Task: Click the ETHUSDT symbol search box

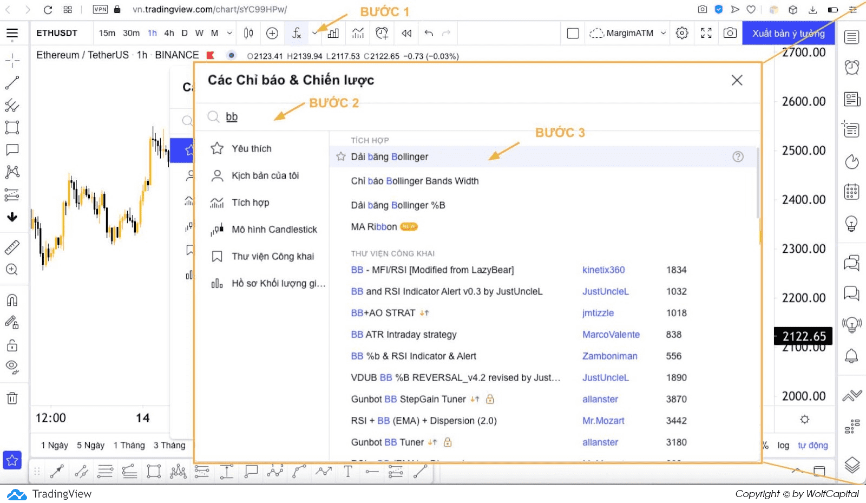Action: pos(57,33)
